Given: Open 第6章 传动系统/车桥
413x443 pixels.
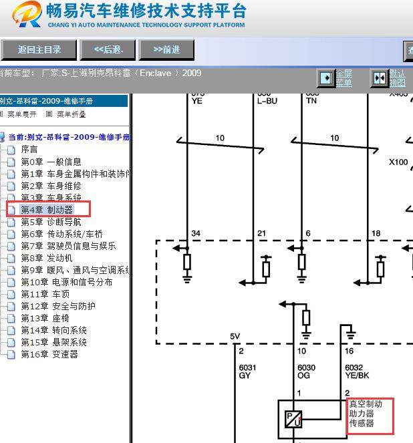Looking at the screenshot, I should coord(62,235).
